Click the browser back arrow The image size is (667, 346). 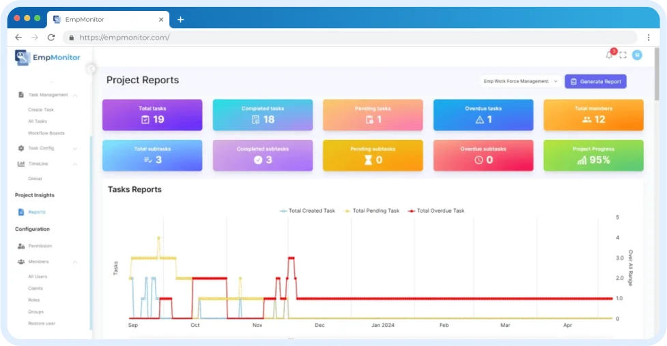click(18, 38)
